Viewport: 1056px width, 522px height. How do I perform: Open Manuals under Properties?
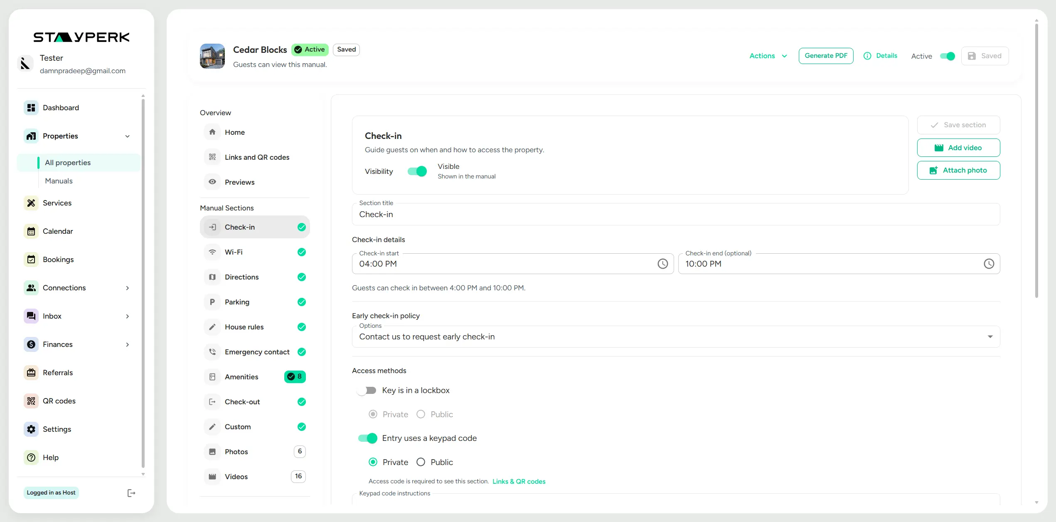[59, 181]
